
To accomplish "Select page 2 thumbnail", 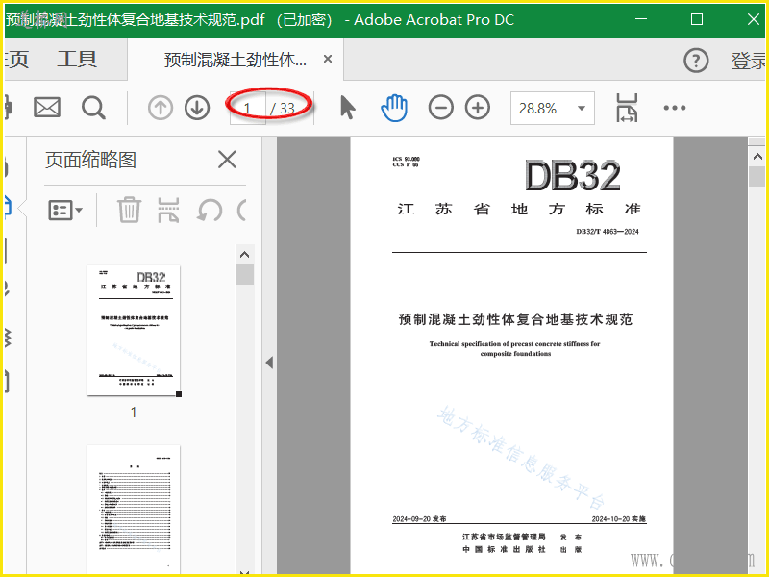I will (x=134, y=511).
